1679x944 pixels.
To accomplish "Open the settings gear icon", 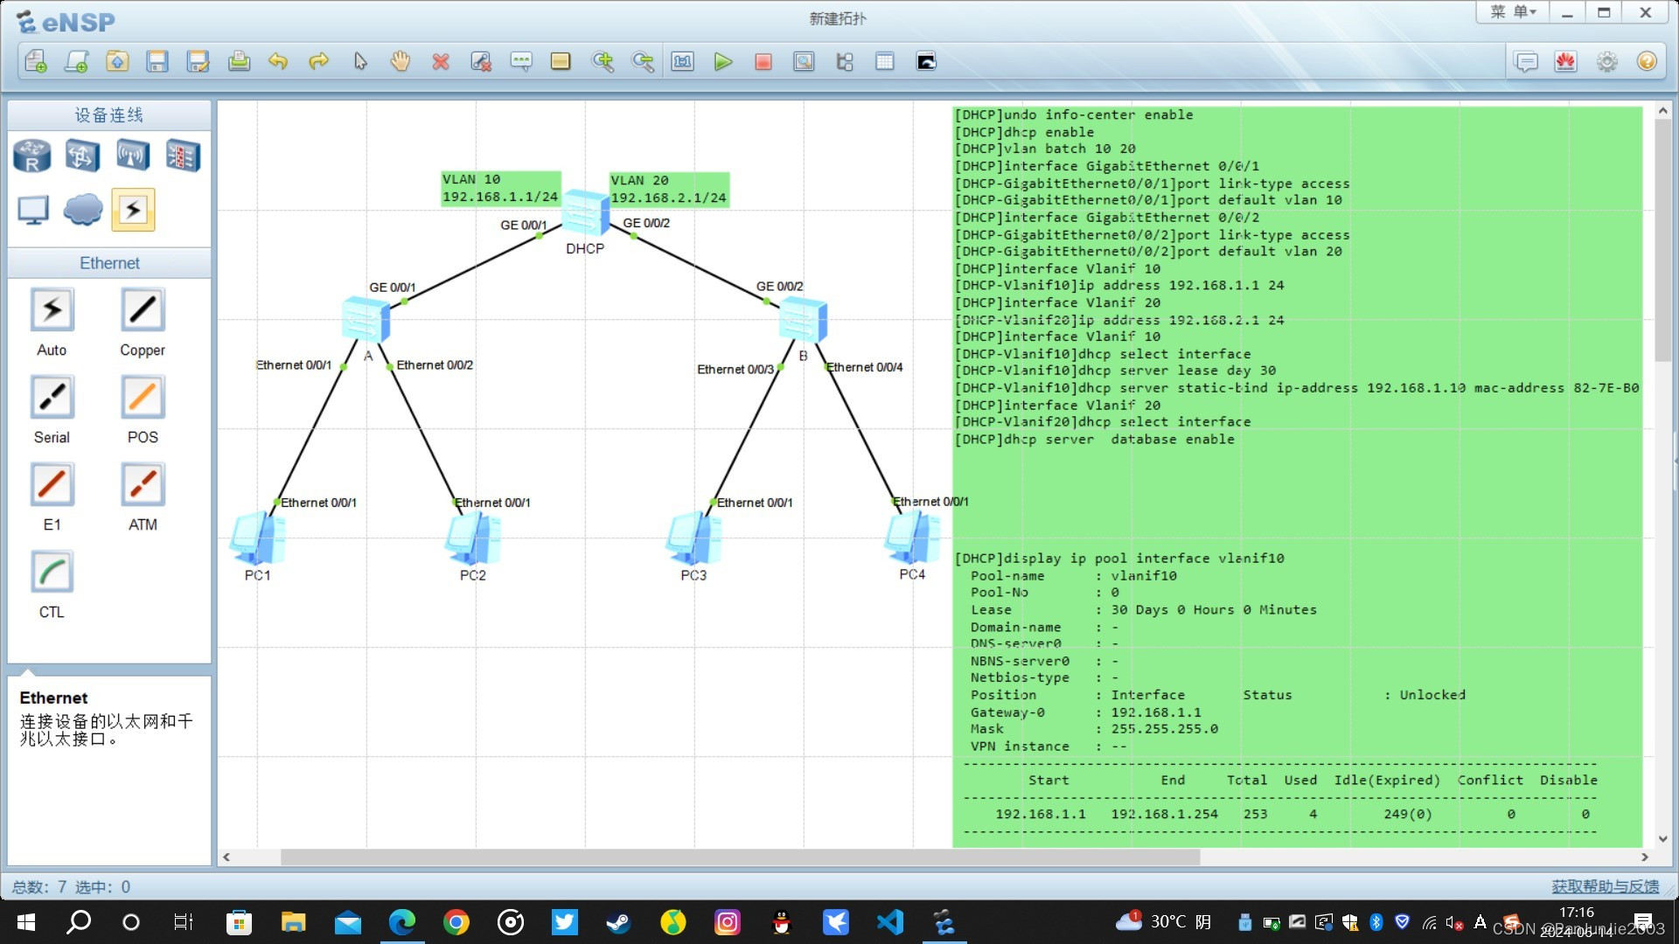I will click(x=1606, y=62).
